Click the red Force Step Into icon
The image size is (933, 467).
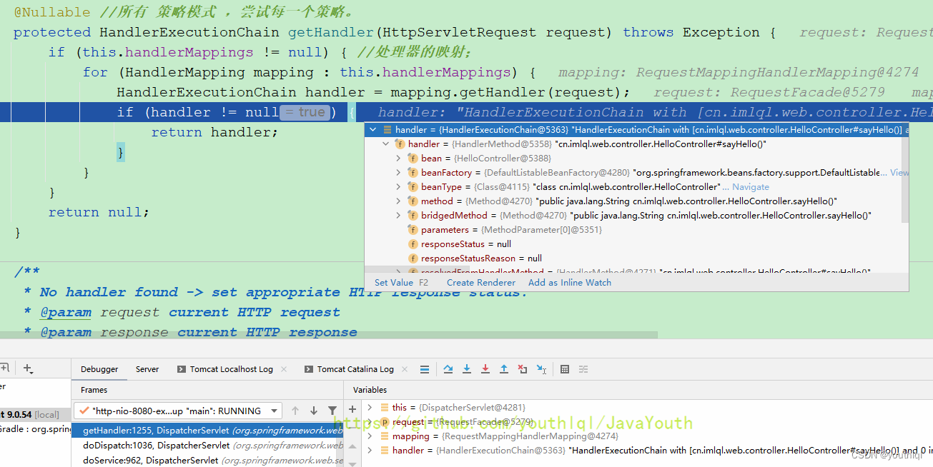coord(485,369)
